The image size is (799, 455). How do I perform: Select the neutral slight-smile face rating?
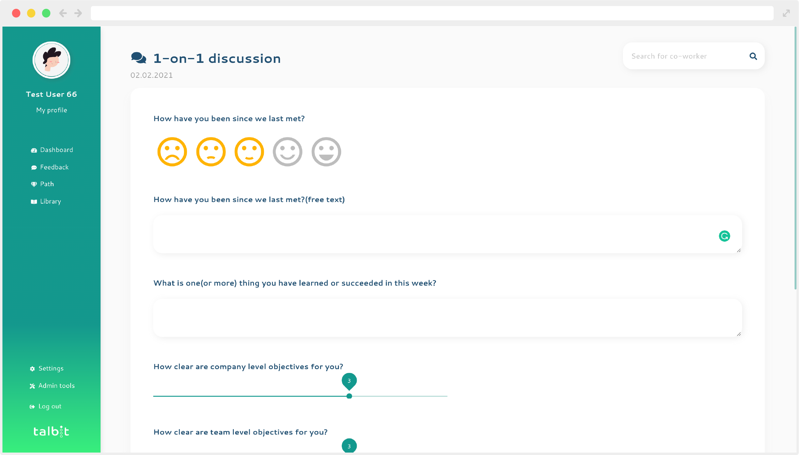(x=249, y=152)
